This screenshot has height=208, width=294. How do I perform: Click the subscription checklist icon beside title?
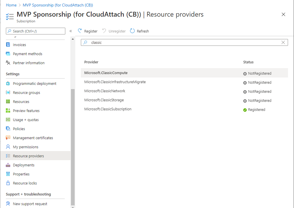pos(10,16)
